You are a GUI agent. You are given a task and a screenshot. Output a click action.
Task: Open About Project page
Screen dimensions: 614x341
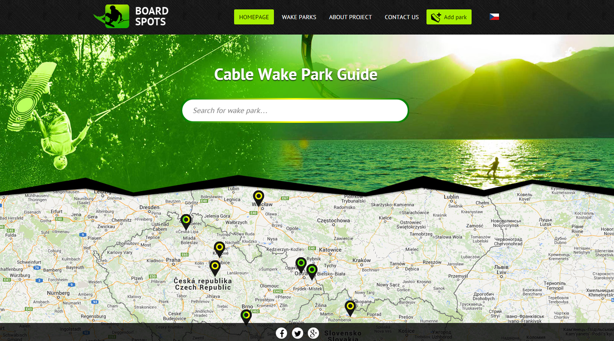click(350, 17)
